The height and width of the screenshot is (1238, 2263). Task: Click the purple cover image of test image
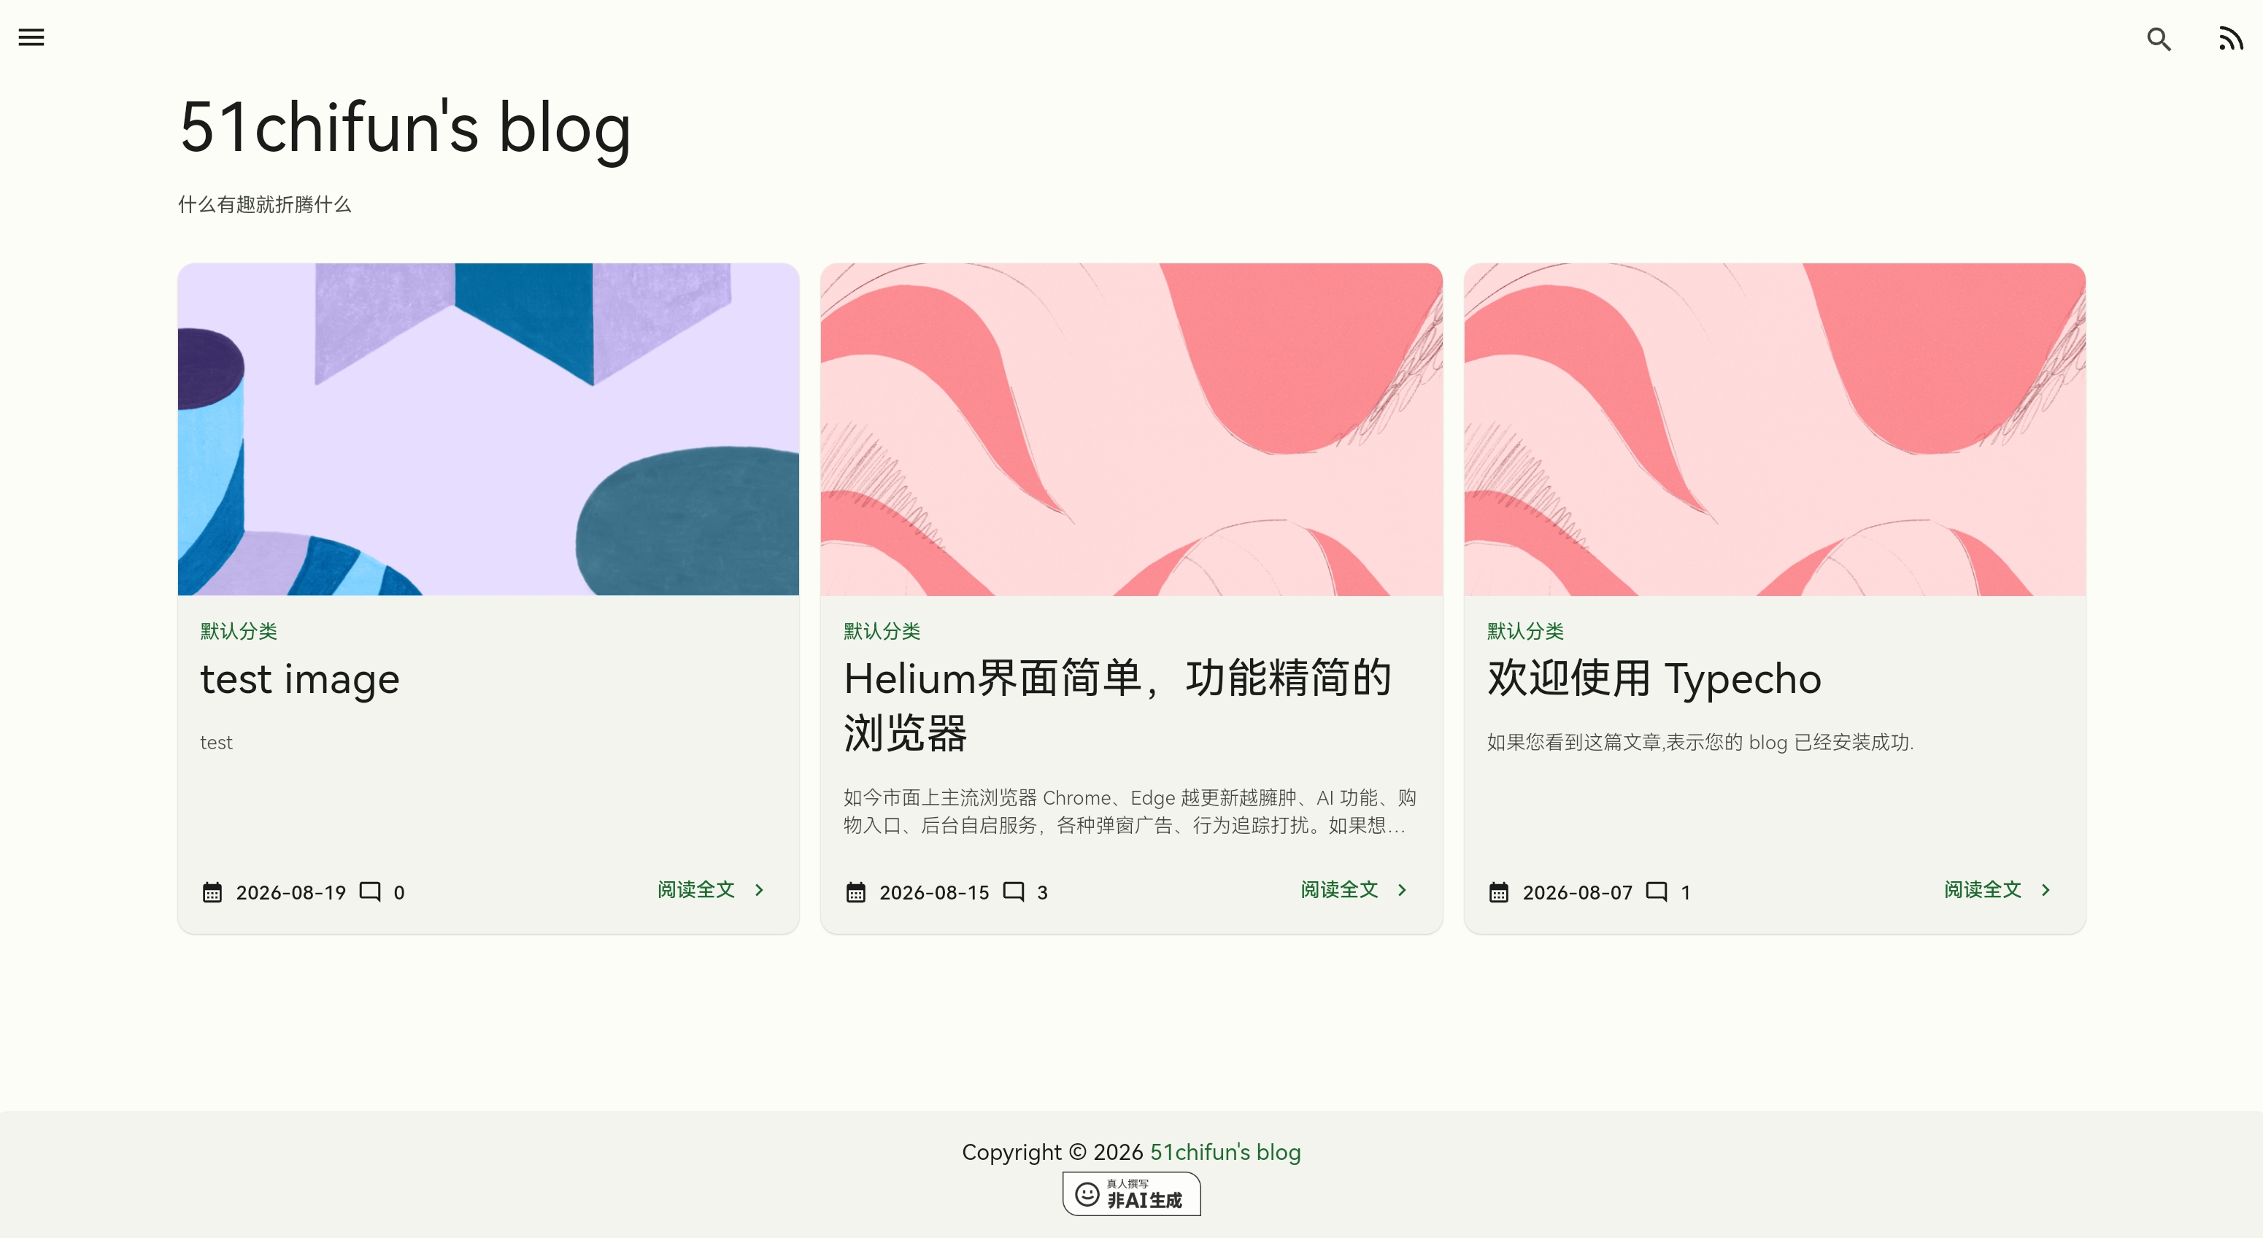(x=488, y=430)
